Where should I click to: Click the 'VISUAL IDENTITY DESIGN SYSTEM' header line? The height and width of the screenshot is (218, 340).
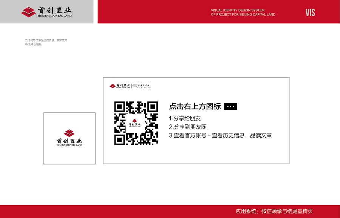pyautogui.click(x=238, y=10)
